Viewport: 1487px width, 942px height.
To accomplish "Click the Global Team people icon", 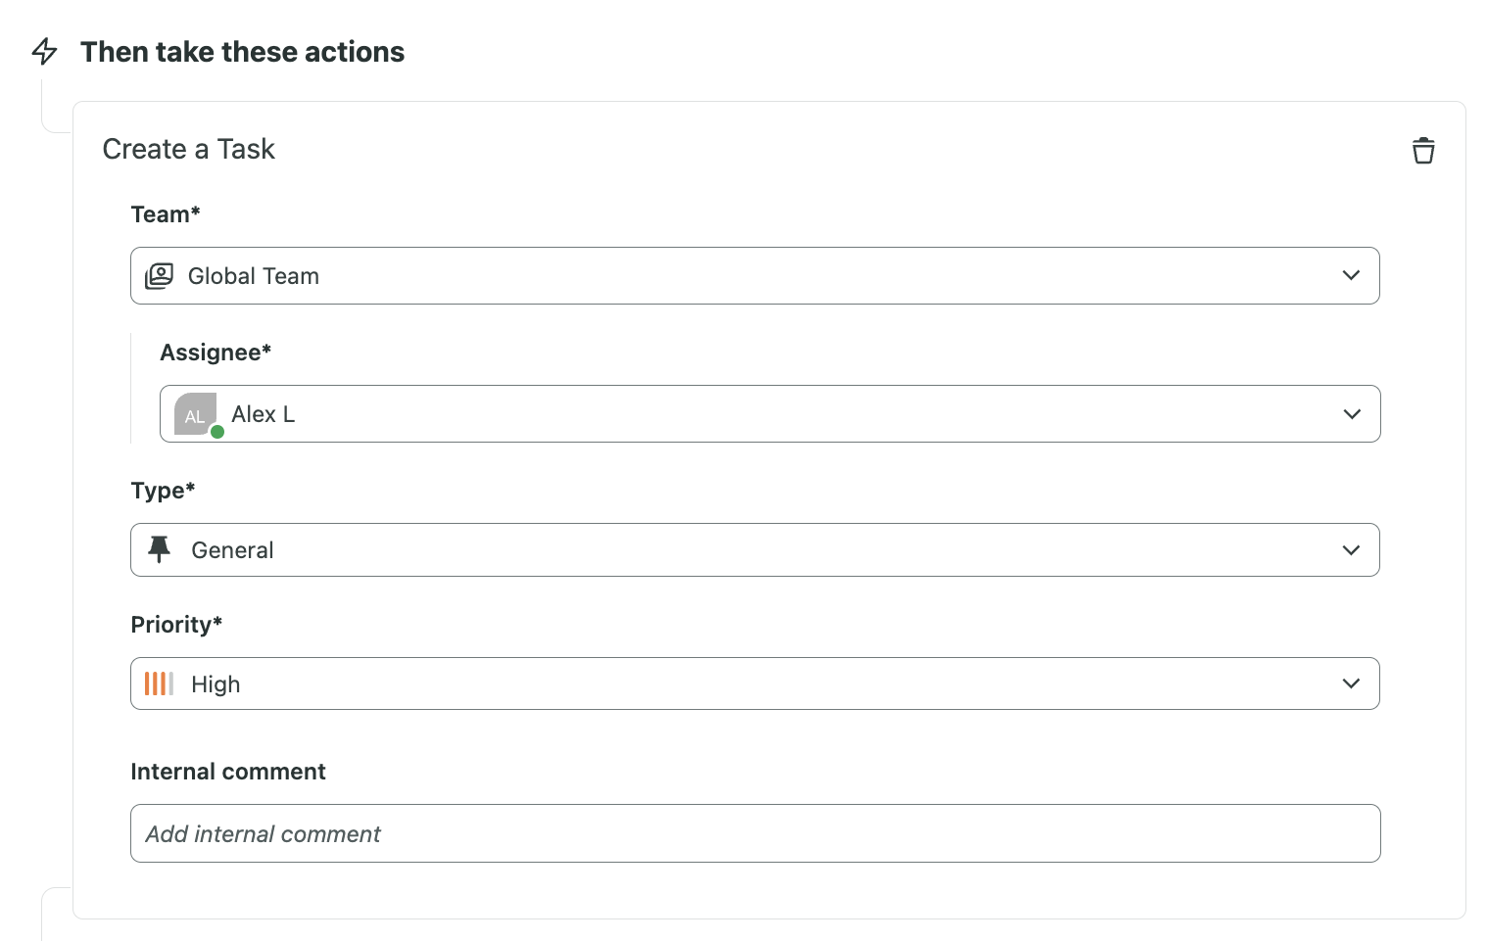I will (159, 276).
